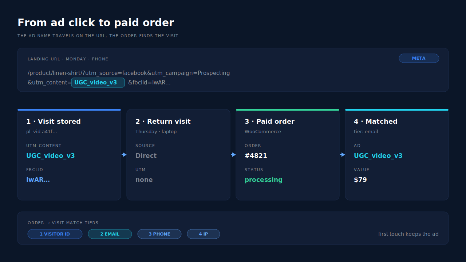Click the $79 order value
Image resolution: width=466 pixels, height=262 pixels.
click(x=360, y=180)
